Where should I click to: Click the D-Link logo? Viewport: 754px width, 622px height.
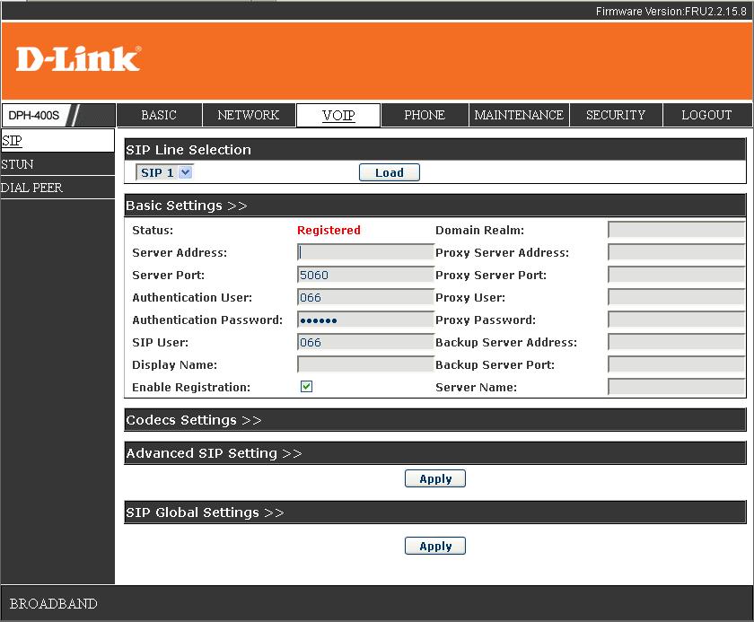point(78,58)
